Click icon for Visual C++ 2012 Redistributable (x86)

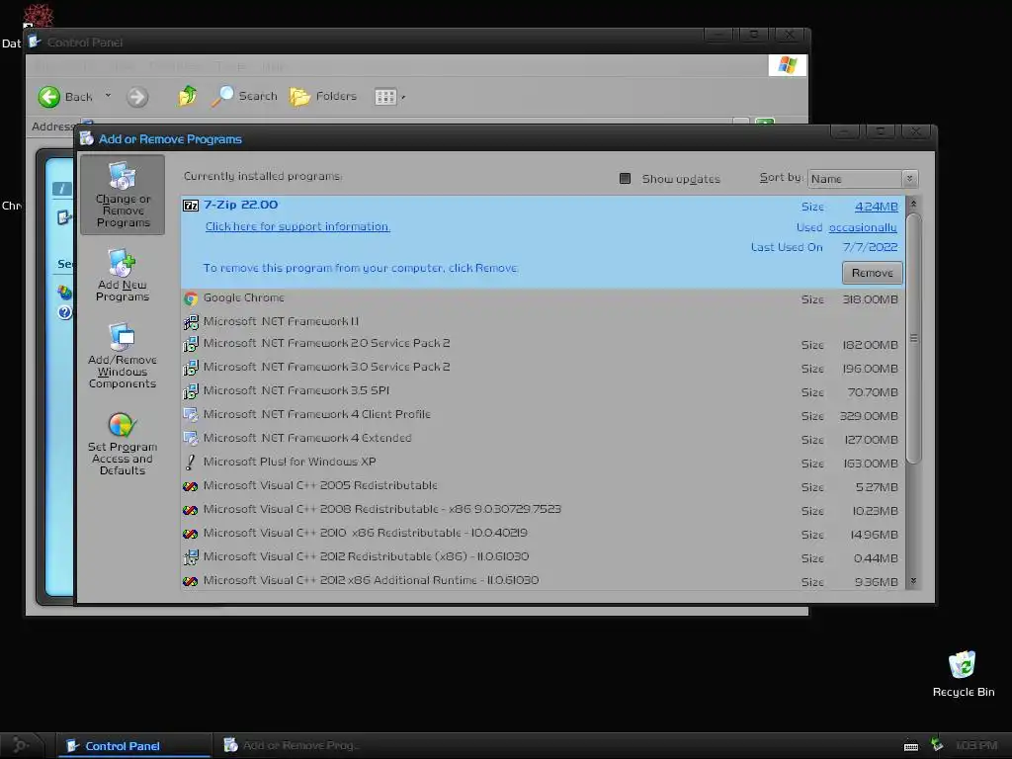(x=191, y=557)
